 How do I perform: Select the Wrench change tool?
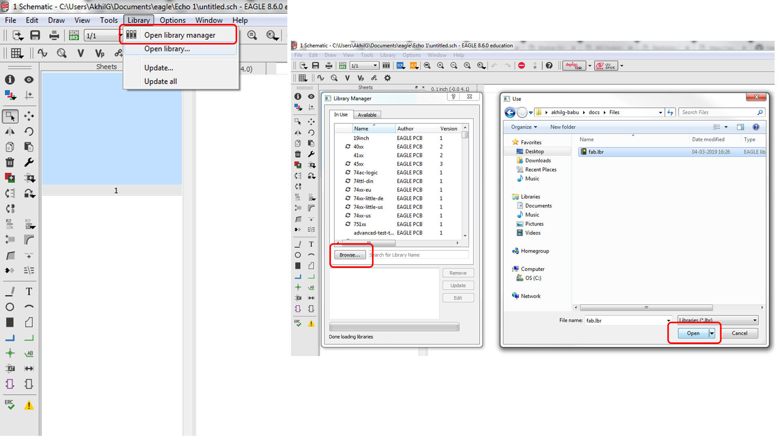29,163
